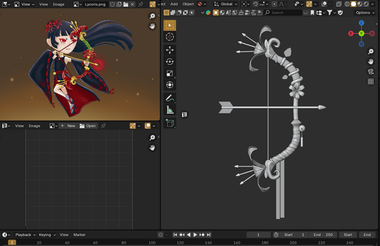The image size is (380, 246).
Task: Open the Keying dropdown in timeline
Action: (x=47, y=234)
